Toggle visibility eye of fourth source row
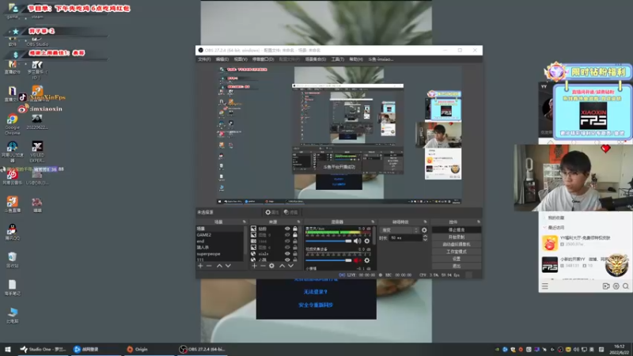 287,248
